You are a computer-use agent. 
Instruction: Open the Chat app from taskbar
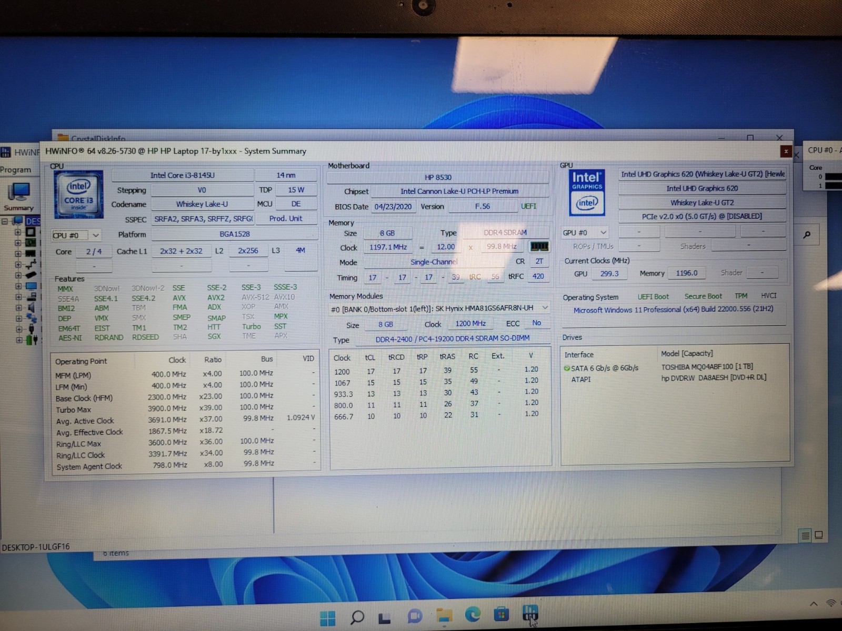415,616
